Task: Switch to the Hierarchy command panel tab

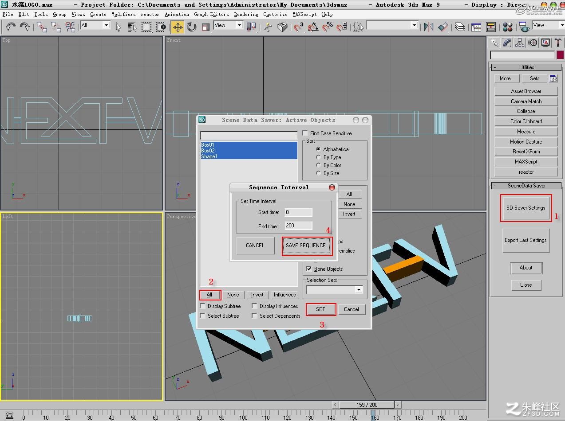Action: click(x=520, y=43)
